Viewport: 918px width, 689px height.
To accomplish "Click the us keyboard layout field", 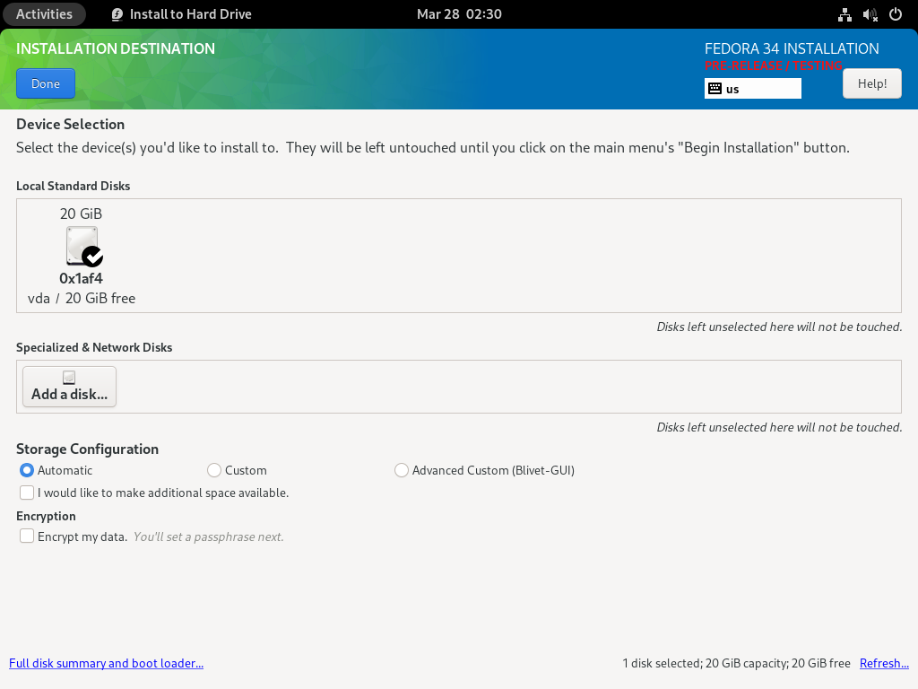I will 760,89.
